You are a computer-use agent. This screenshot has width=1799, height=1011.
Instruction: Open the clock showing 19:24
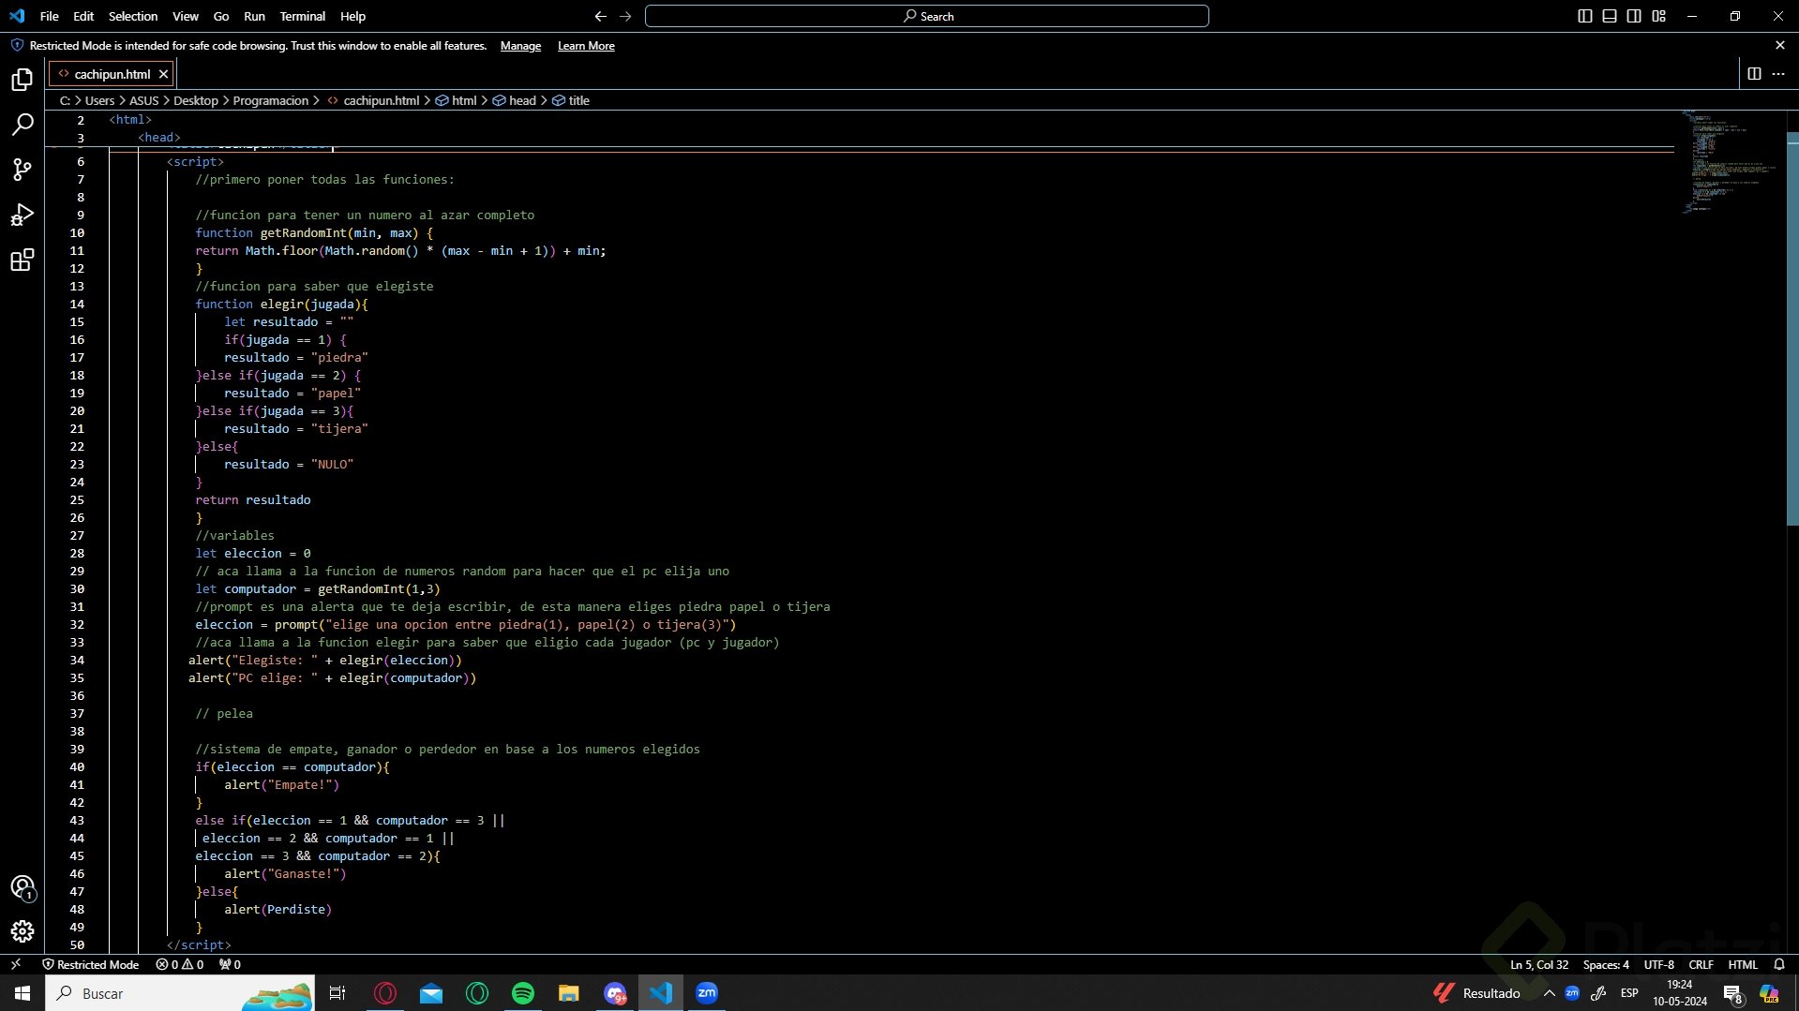(1680, 993)
